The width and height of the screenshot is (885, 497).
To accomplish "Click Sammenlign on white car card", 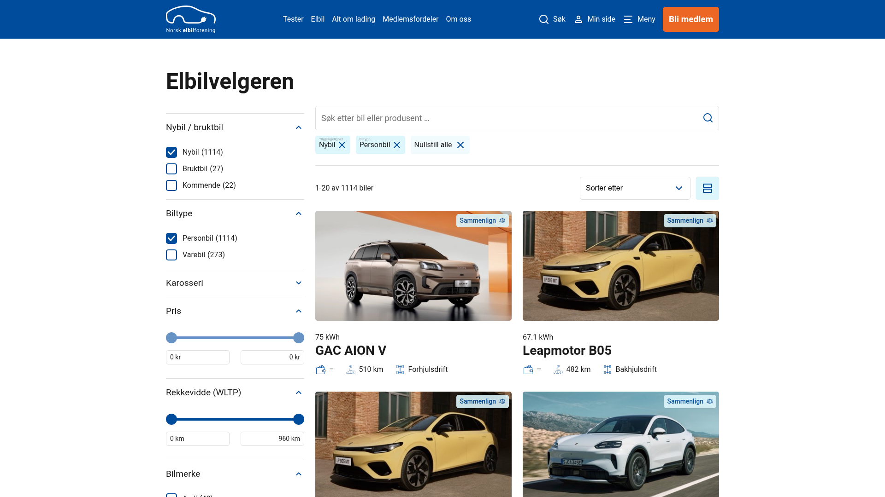I will (x=690, y=401).
